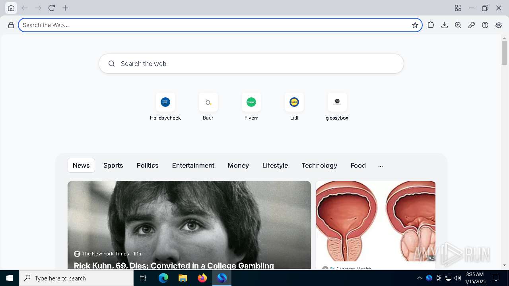The height and width of the screenshot is (286, 509).
Task: Open the Lidl shortcut
Action: coord(294,107)
